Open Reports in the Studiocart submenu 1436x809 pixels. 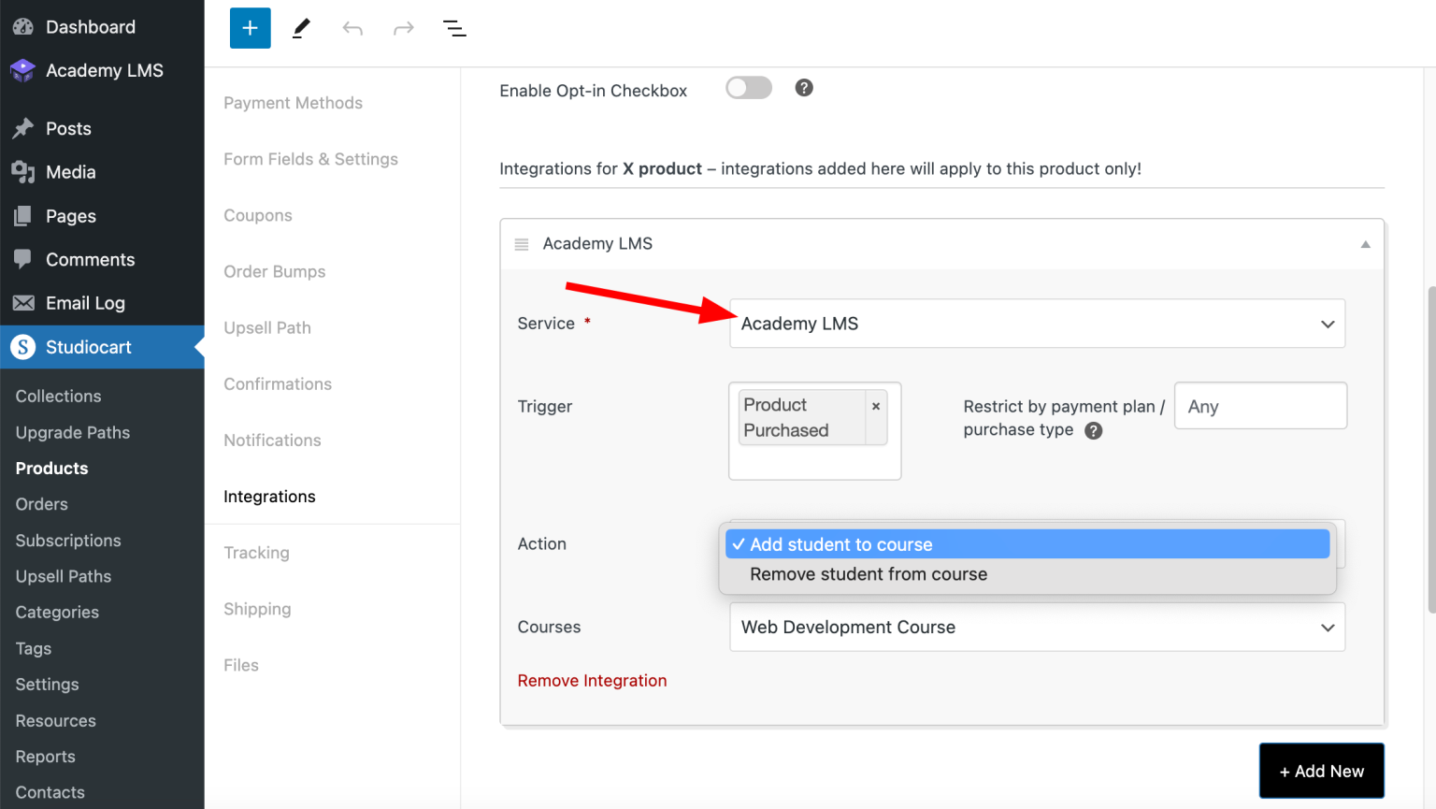pos(45,757)
